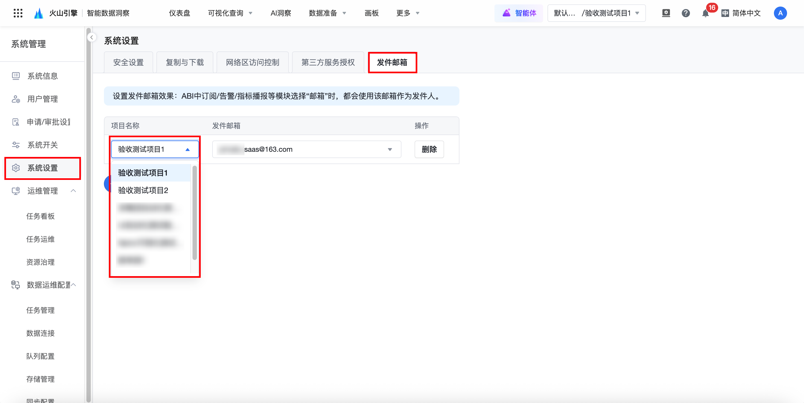Open the 发件邮箱 sender email dropdown
This screenshot has width=804, height=403.
pos(307,149)
